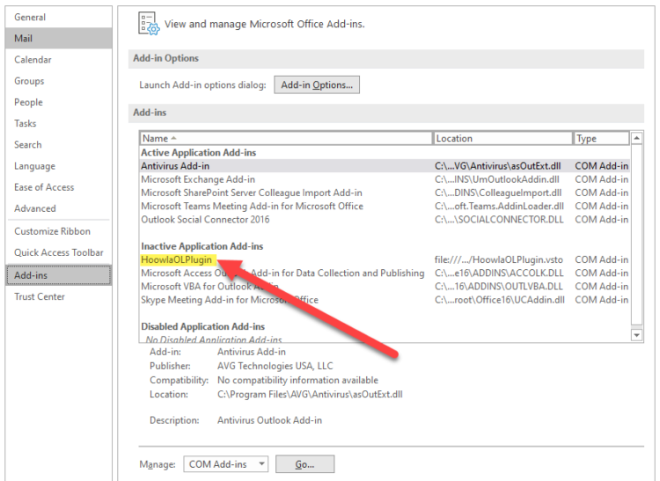Click the Add-ins gear icon in header
Viewport: 660px width, 481px height.
click(x=150, y=24)
